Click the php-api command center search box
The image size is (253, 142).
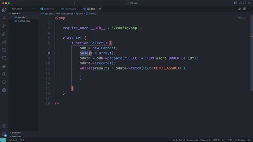132,3
